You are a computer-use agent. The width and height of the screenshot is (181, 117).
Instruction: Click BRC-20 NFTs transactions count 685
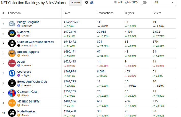99,101
